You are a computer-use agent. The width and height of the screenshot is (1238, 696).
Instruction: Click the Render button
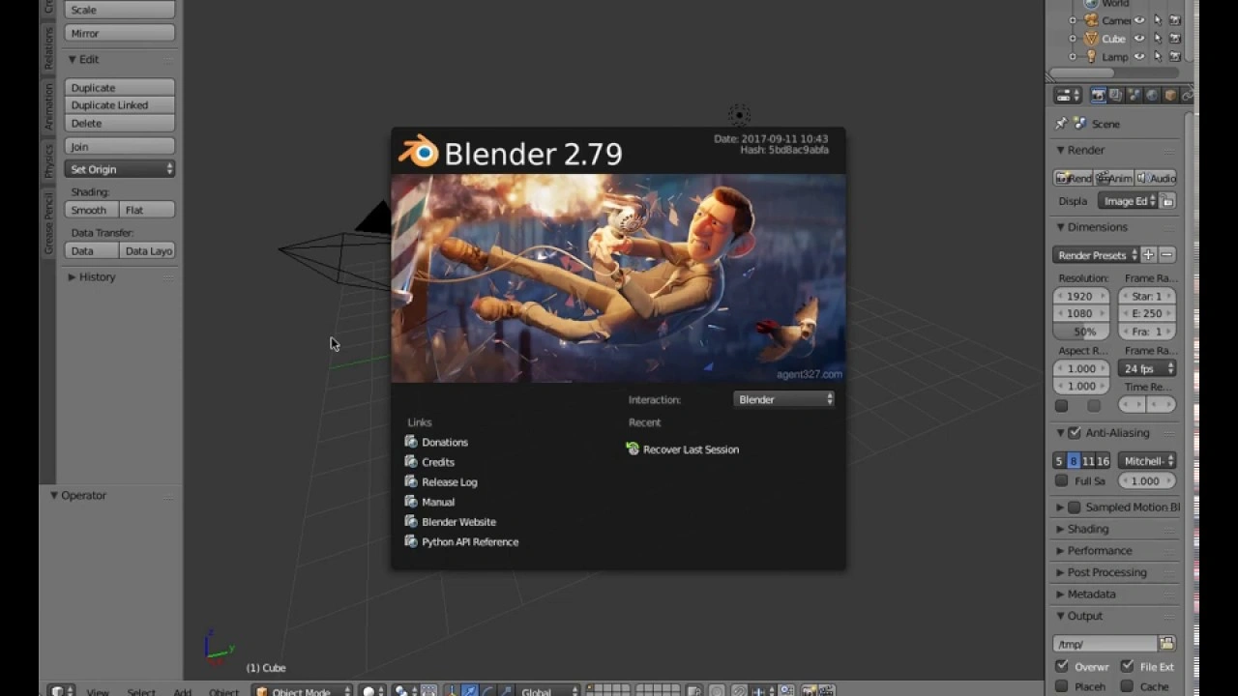(x=1074, y=177)
